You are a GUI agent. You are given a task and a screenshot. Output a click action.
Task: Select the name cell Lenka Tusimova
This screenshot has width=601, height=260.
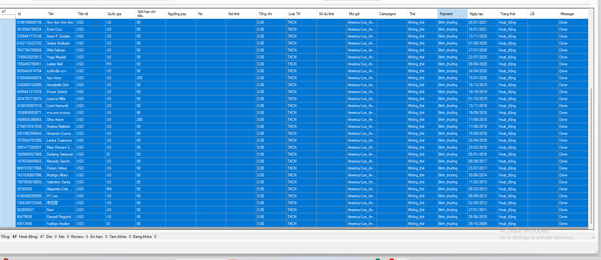click(60, 140)
